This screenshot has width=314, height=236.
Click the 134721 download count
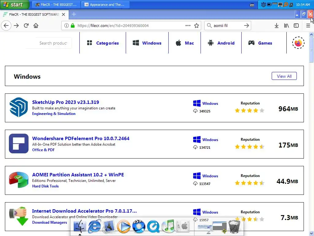[205, 147]
